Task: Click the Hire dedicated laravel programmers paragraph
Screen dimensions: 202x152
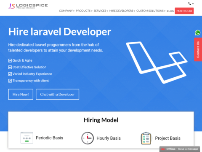Action: point(56,48)
